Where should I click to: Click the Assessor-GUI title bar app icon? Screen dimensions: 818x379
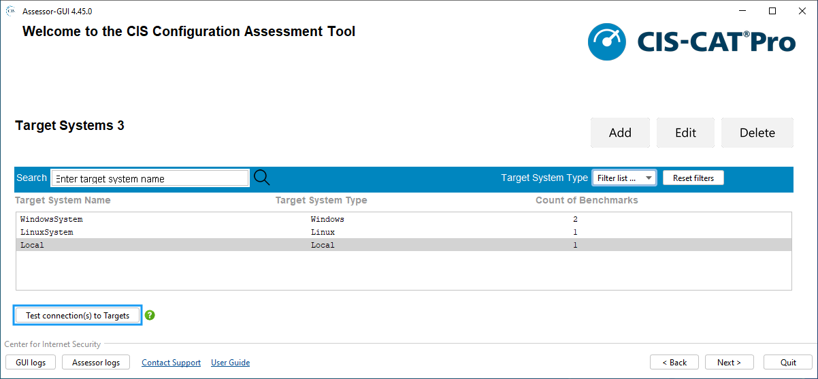[10, 11]
